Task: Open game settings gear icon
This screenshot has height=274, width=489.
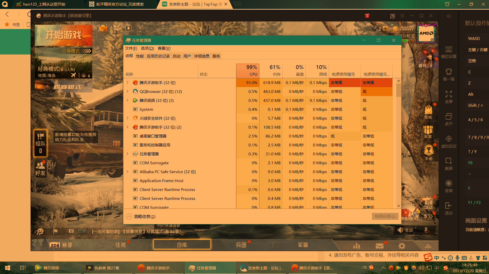Action: coord(402,246)
